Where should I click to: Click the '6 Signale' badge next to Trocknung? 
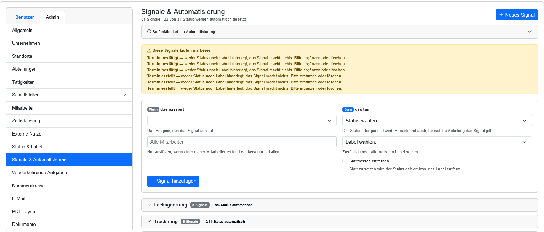190,221
